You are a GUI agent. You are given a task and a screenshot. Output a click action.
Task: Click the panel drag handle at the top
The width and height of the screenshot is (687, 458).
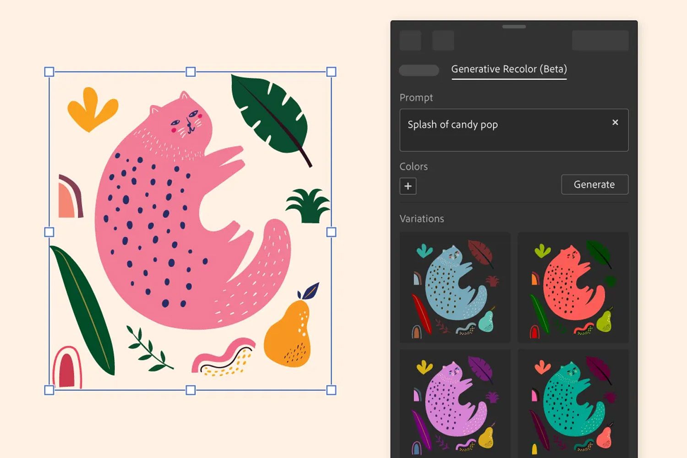[514, 27]
